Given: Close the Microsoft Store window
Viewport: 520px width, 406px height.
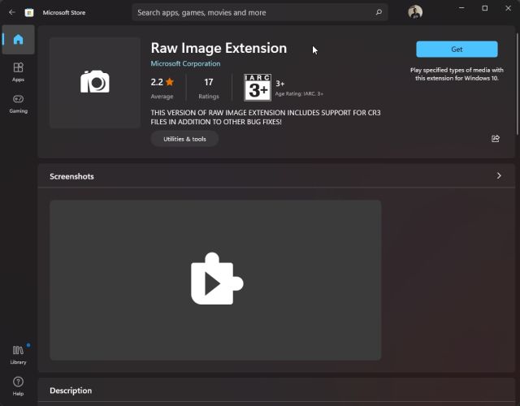Looking at the screenshot, I should point(508,8).
